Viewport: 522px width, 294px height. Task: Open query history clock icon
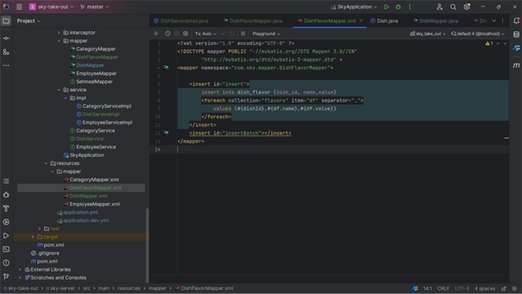coord(168,33)
